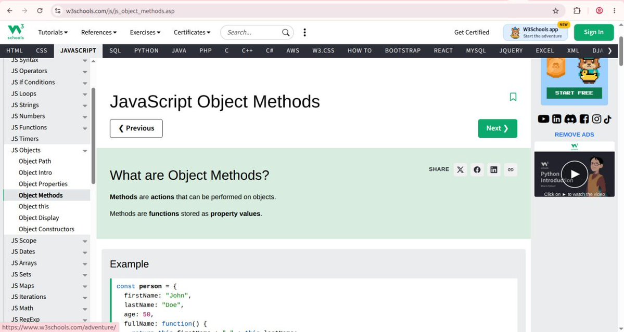Open the Certificates dropdown

[x=192, y=33]
